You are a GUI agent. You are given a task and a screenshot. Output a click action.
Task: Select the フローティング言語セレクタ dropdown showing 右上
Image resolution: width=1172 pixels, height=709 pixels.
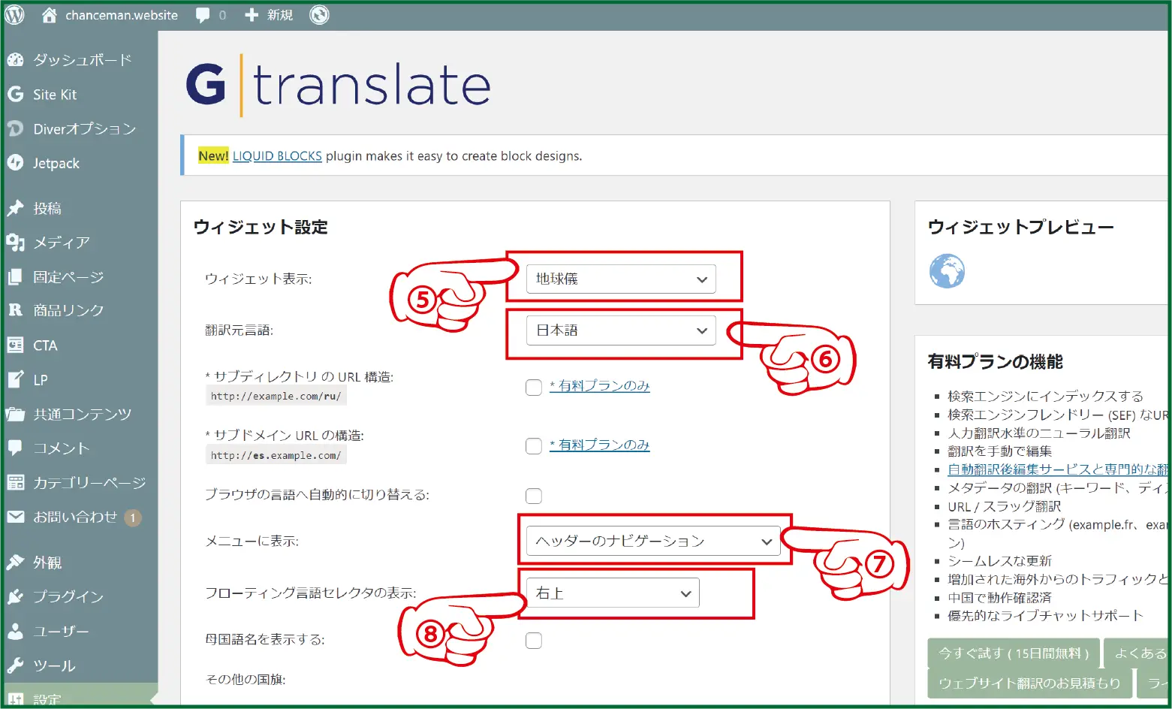click(x=613, y=593)
